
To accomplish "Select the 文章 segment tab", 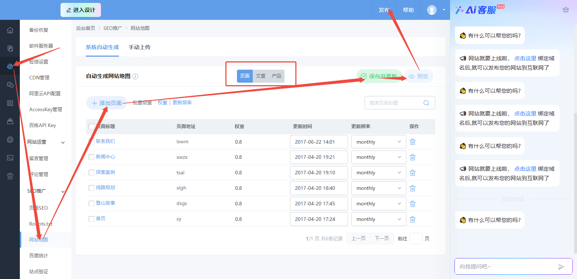I will click(x=261, y=76).
